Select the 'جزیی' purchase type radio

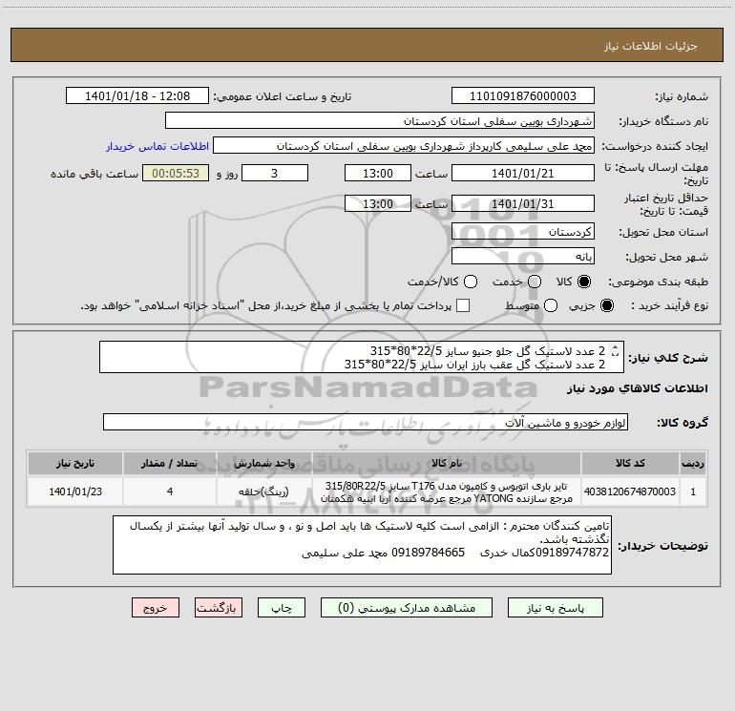pos(606,305)
